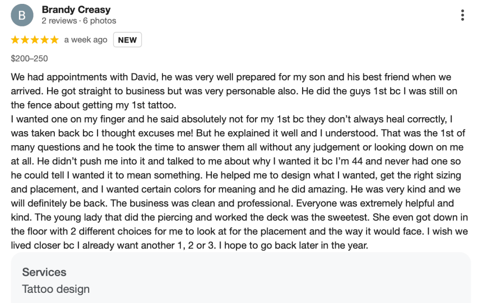
Task: Click the first yellow rating star
Action: point(15,40)
